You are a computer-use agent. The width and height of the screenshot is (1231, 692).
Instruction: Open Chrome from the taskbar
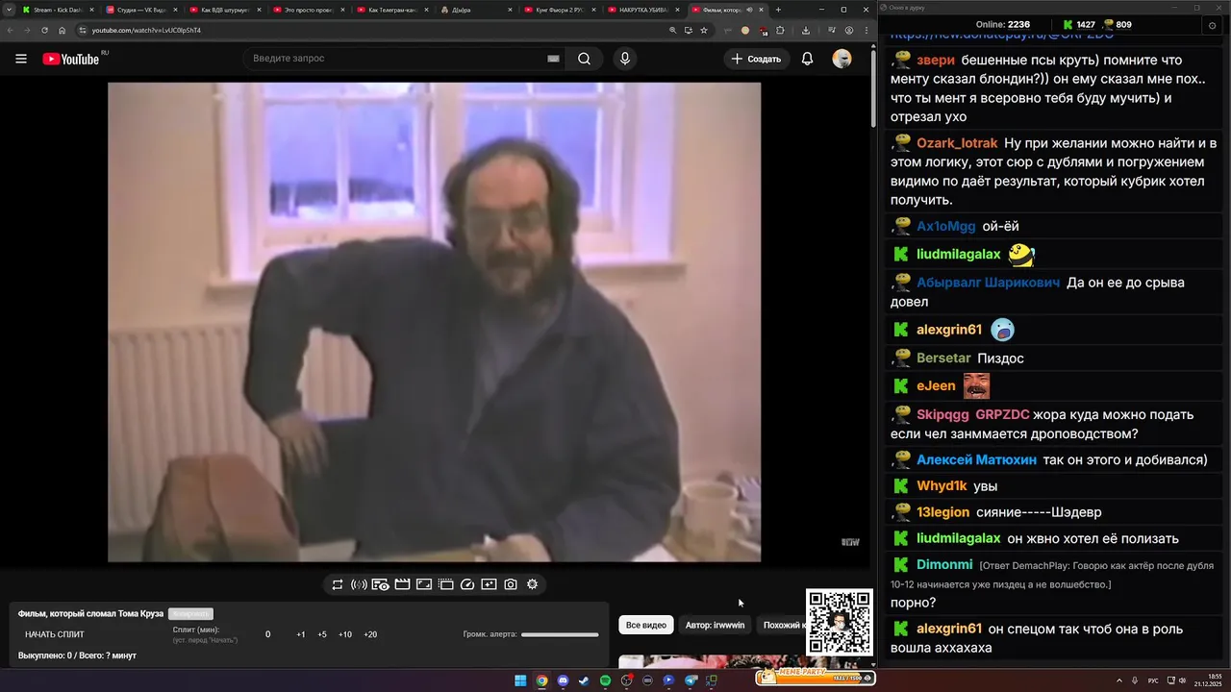(x=541, y=680)
